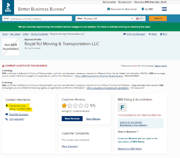Screen dimensions: 180x158
Task: Click the orange Search button
Action: click(x=158, y=18)
